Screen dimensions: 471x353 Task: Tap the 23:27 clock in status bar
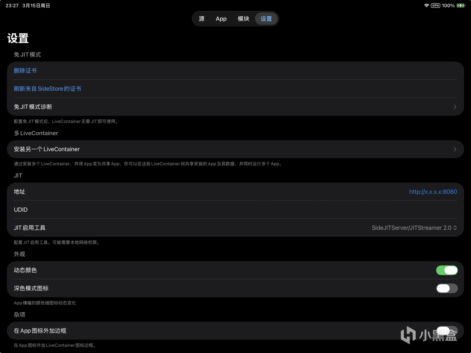tap(12, 6)
